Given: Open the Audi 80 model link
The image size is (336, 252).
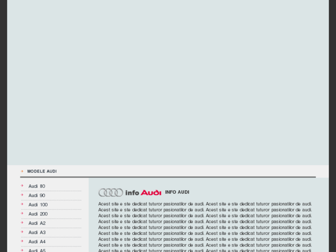Looking at the screenshot, I should 37,186.
